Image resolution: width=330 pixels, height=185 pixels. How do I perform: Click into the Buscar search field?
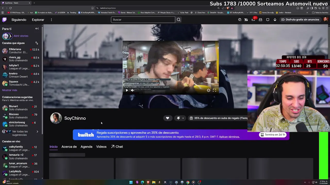pos(143,20)
